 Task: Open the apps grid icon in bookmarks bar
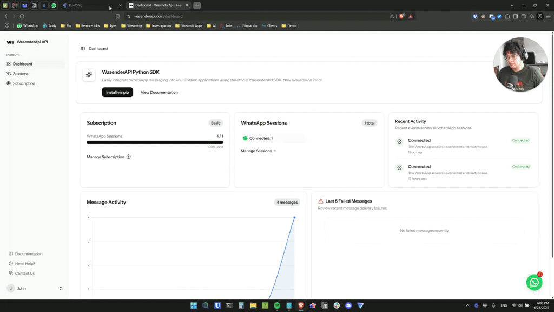[x=7, y=26]
